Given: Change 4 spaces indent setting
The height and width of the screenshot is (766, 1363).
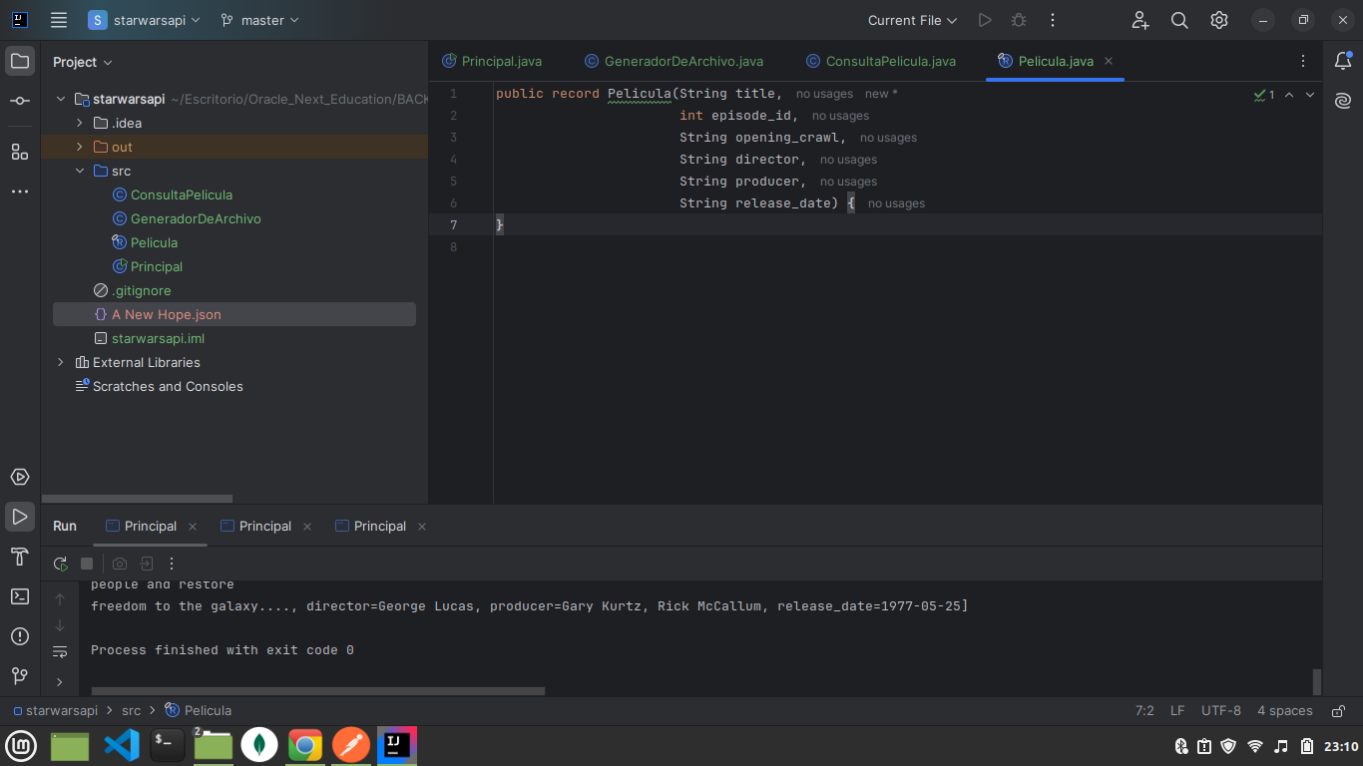Looking at the screenshot, I should coord(1285,711).
